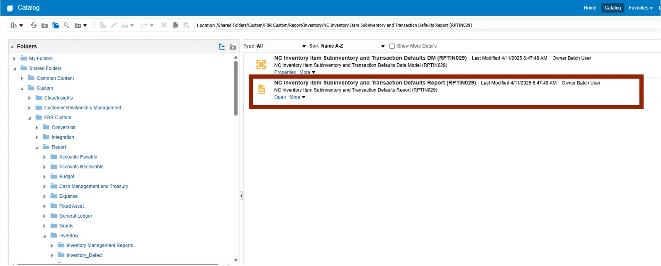Toggle the Show More Details checkbox
The image size is (661, 266).
392,46
